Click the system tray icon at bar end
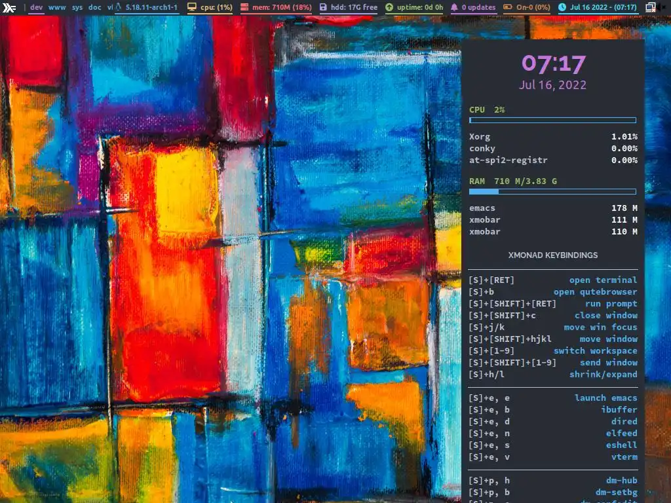This screenshot has width=671, height=503. [x=651, y=7]
